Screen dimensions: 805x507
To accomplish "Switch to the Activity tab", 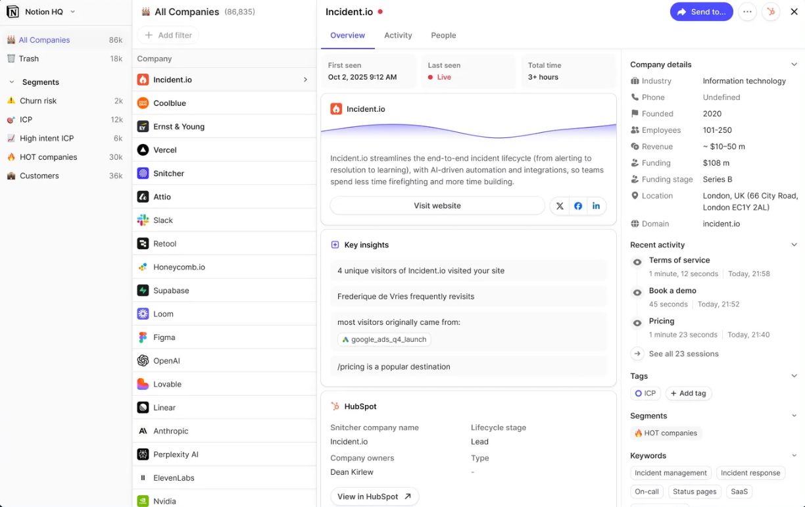I will (398, 36).
